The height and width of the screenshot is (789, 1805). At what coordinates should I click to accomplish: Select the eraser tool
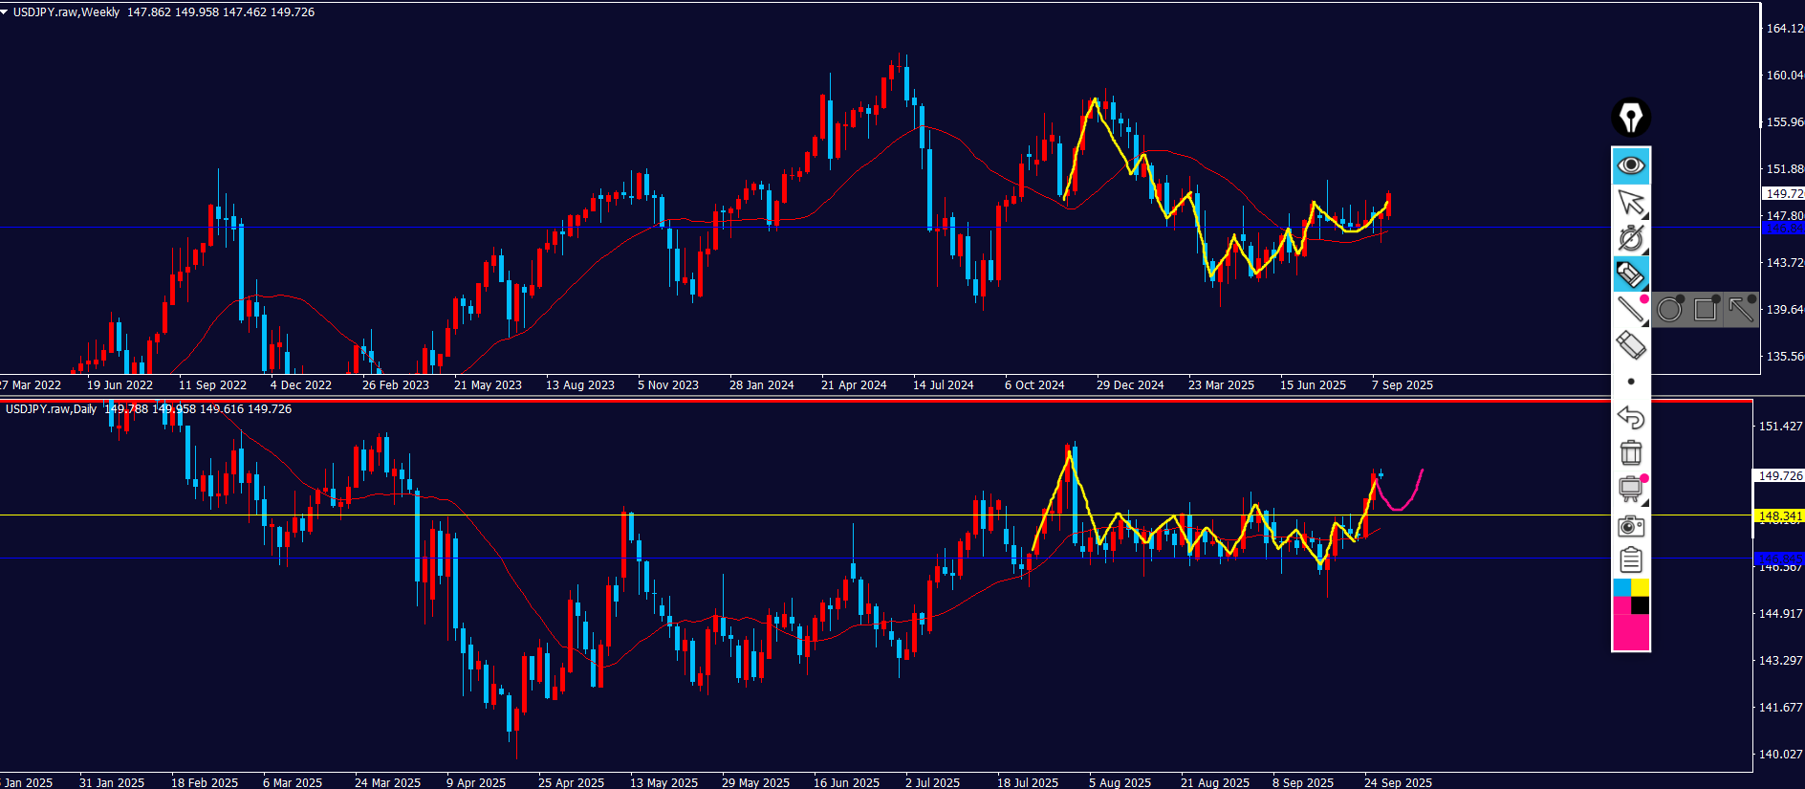pos(1630,344)
